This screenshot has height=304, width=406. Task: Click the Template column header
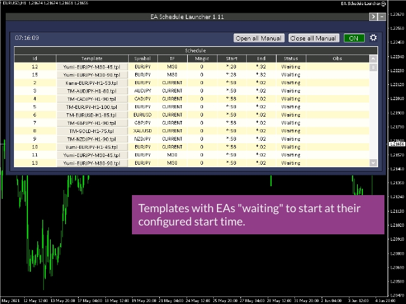point(92,59)
